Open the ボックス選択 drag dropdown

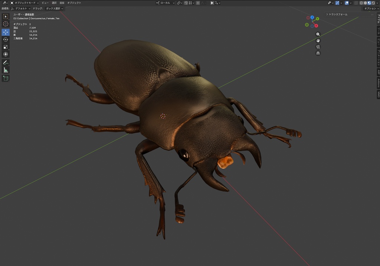(x=55, y=9)
